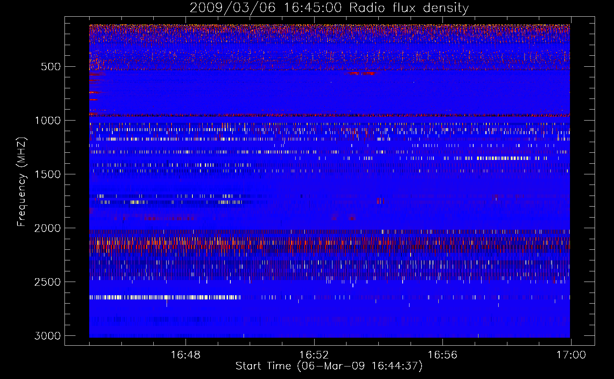Click the "Frequency (MHZ)" axis label
The image size is (614, 379).
click(22, 182)
